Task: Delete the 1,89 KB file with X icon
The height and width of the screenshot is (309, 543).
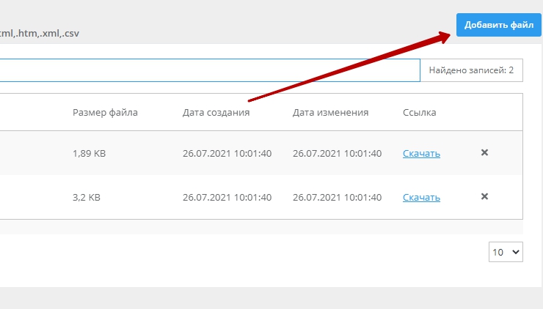Action: click(484, 153)
